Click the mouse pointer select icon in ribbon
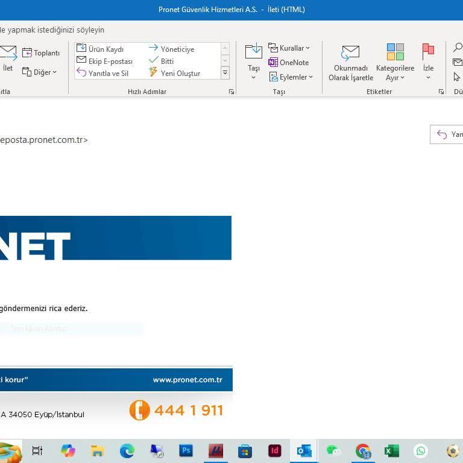 pyautogui.click(x=457, y=77)
